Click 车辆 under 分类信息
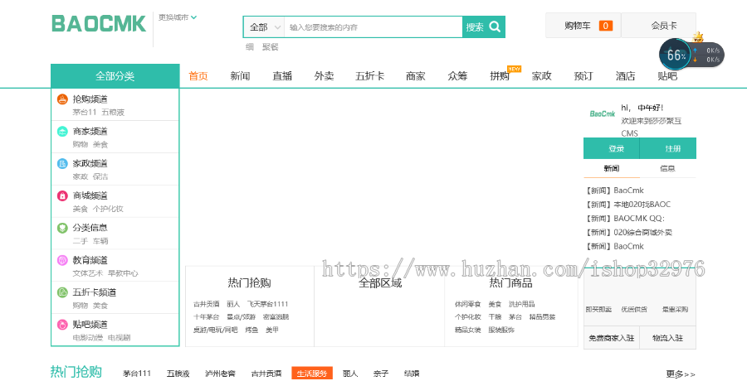 [x=100, y=241]
